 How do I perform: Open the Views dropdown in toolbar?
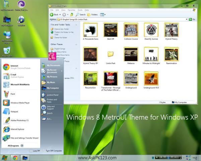[x=103, y=15]
